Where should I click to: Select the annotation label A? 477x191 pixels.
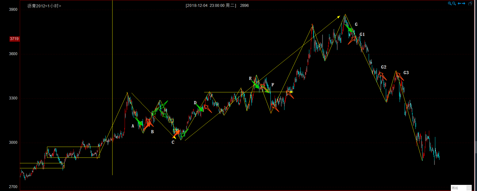point(133,126)
